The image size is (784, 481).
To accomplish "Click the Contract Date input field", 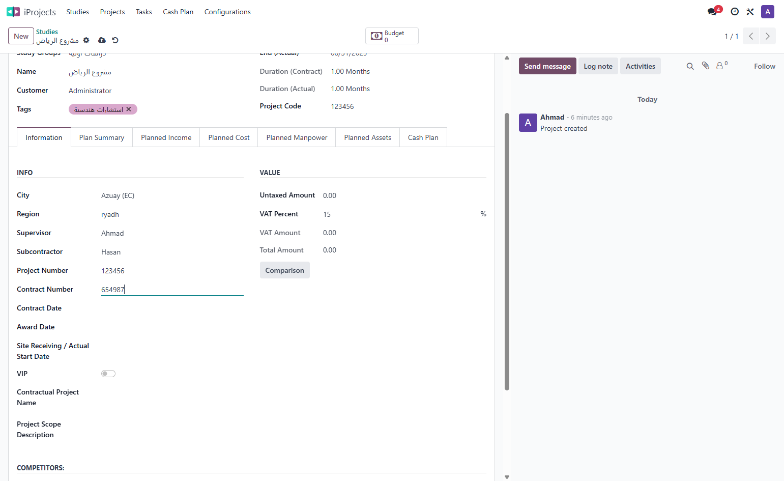I will coord(172,308).
